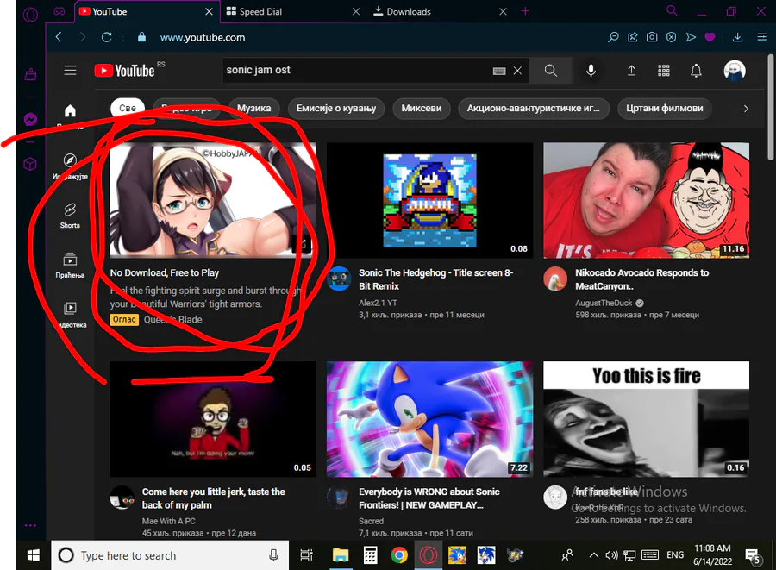Click the upload video icon

(631, 70)
